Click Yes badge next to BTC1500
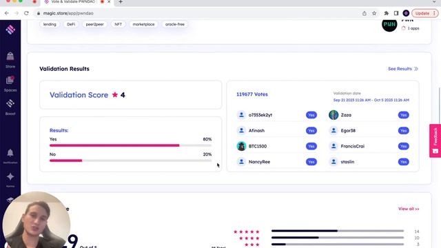This screenshot has width=441, height=248. click(x=311, y=146)
